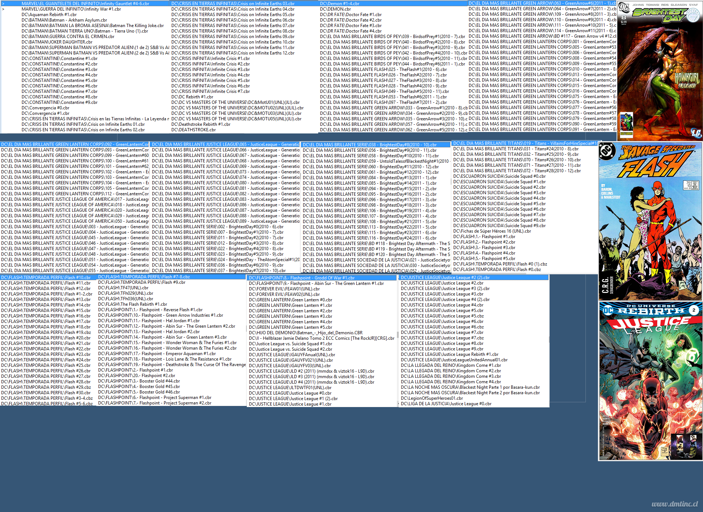Select BirdsofPrey#3(2010 - 9).cbr row

(393, 48)
